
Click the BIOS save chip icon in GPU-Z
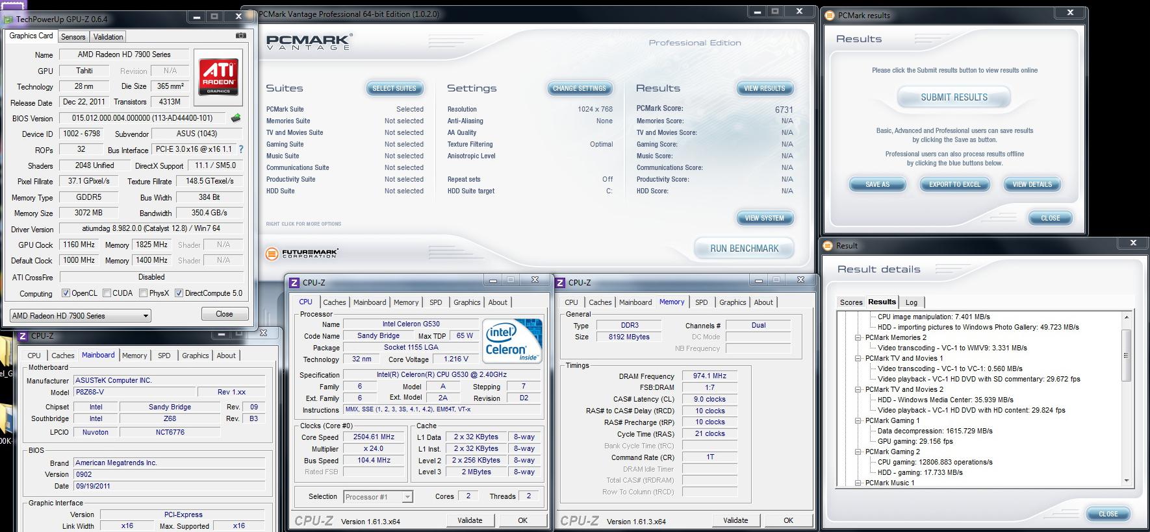[x=236, y=118]
